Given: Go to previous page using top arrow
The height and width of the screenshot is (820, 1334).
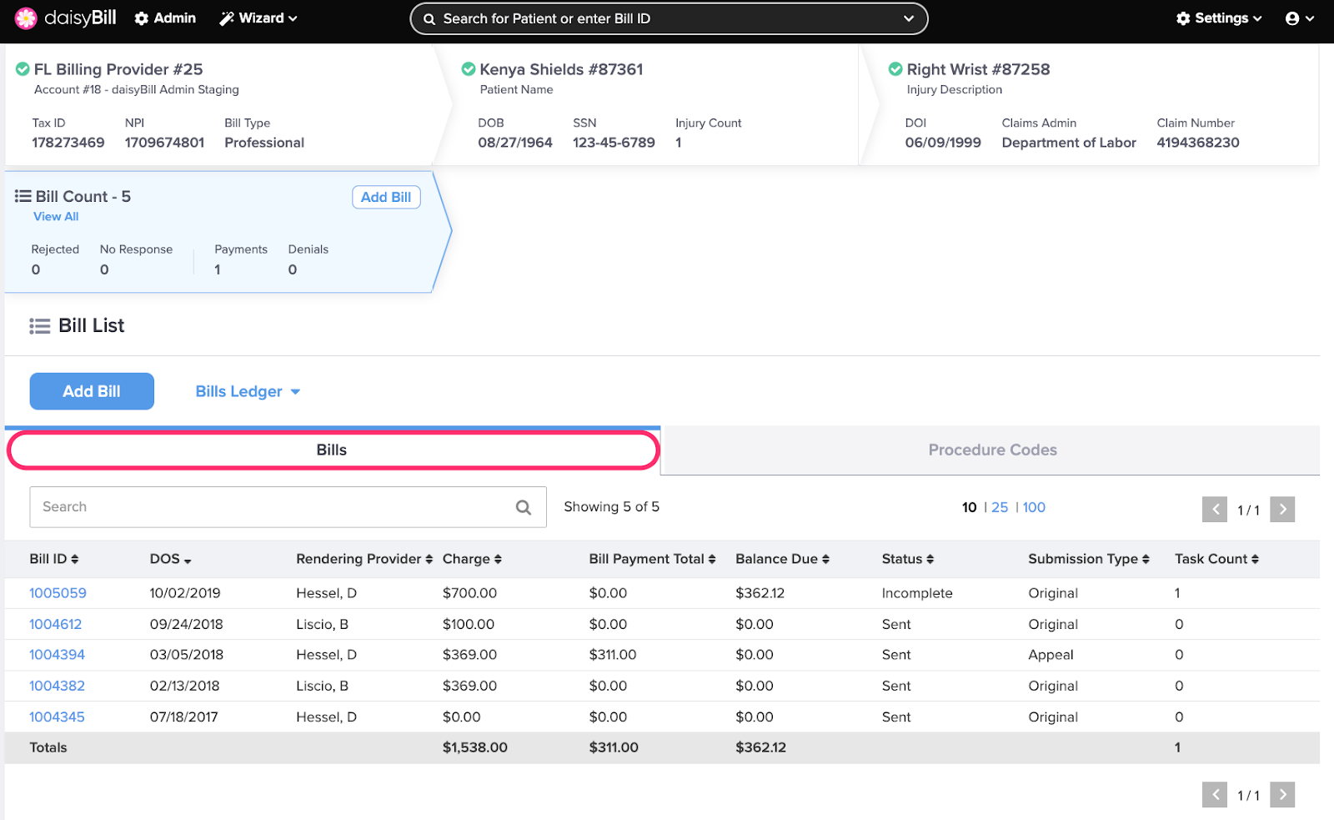Looking at the screenshot, I should [1215, 509].
